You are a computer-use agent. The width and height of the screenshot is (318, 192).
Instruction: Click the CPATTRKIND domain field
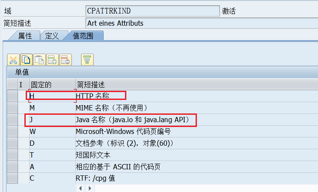point(152,11)
